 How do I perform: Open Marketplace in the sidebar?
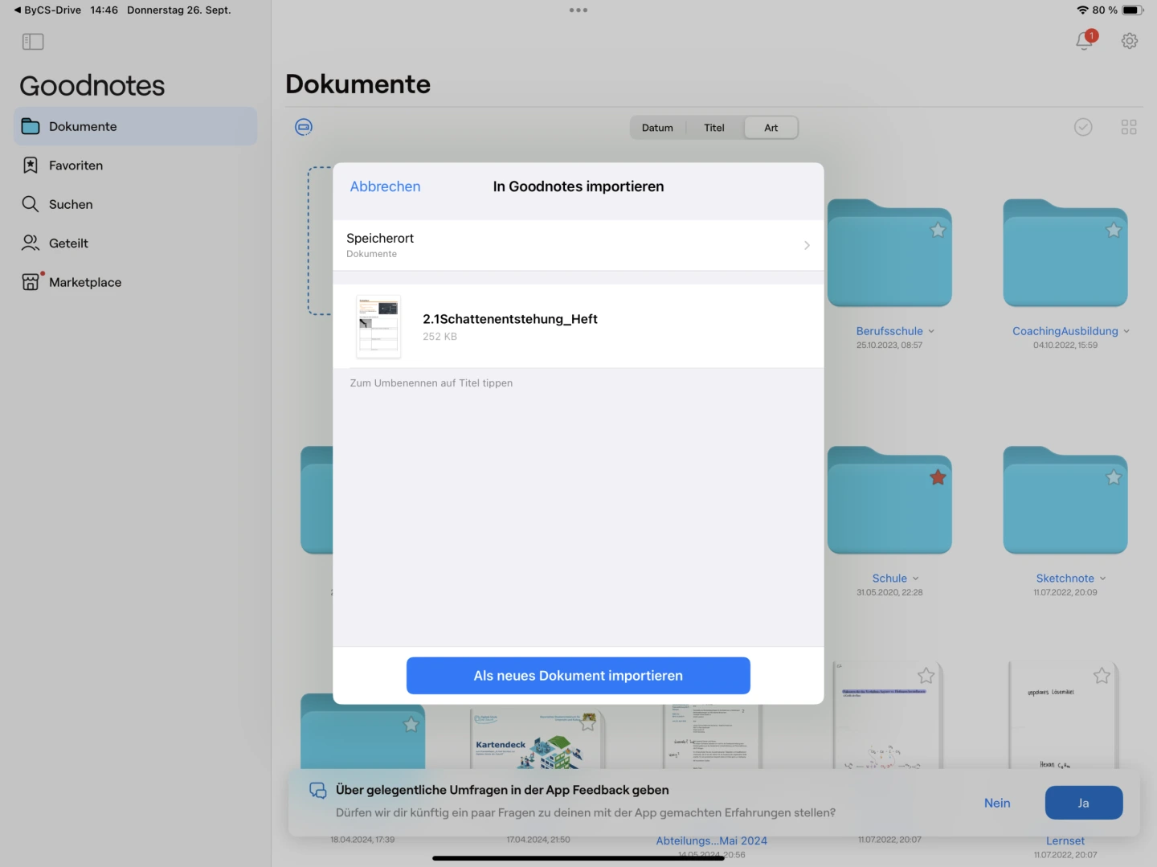84,282
